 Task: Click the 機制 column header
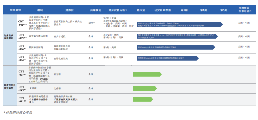pos(40,10)
